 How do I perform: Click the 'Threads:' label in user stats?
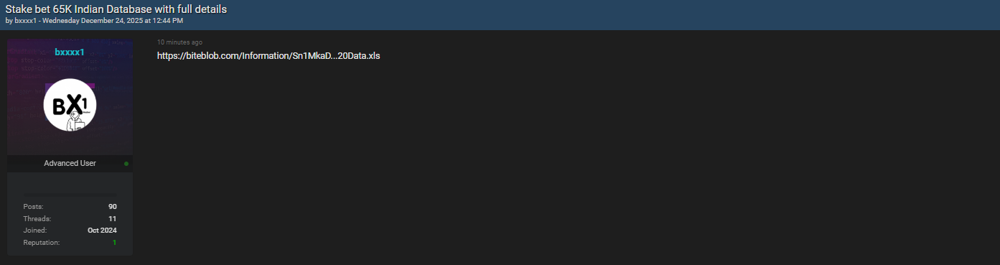click(37, 218)
